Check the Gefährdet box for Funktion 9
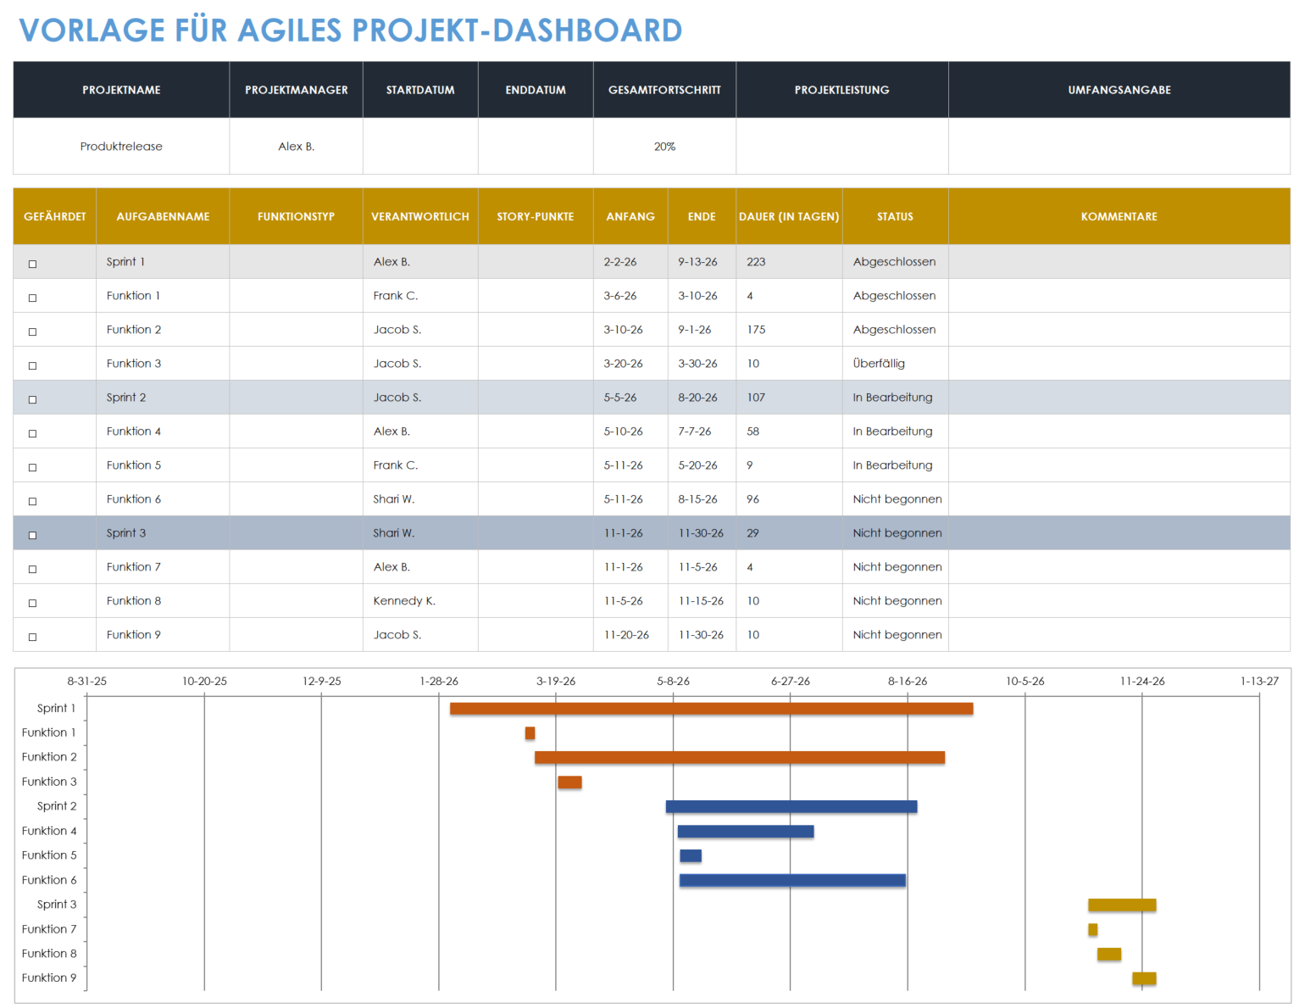 33,637
